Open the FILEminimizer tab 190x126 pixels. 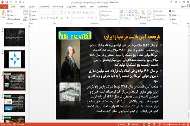pos(103,7)
